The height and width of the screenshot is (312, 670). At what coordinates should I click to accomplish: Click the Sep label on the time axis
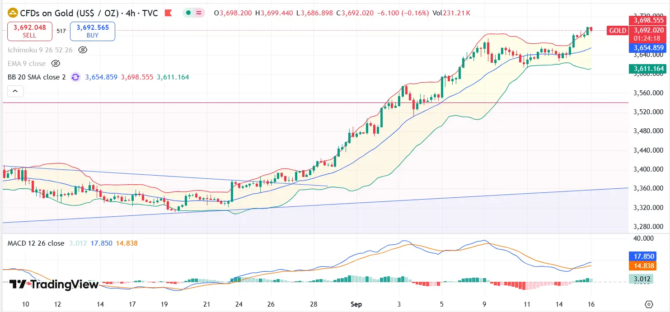point(356,304)
